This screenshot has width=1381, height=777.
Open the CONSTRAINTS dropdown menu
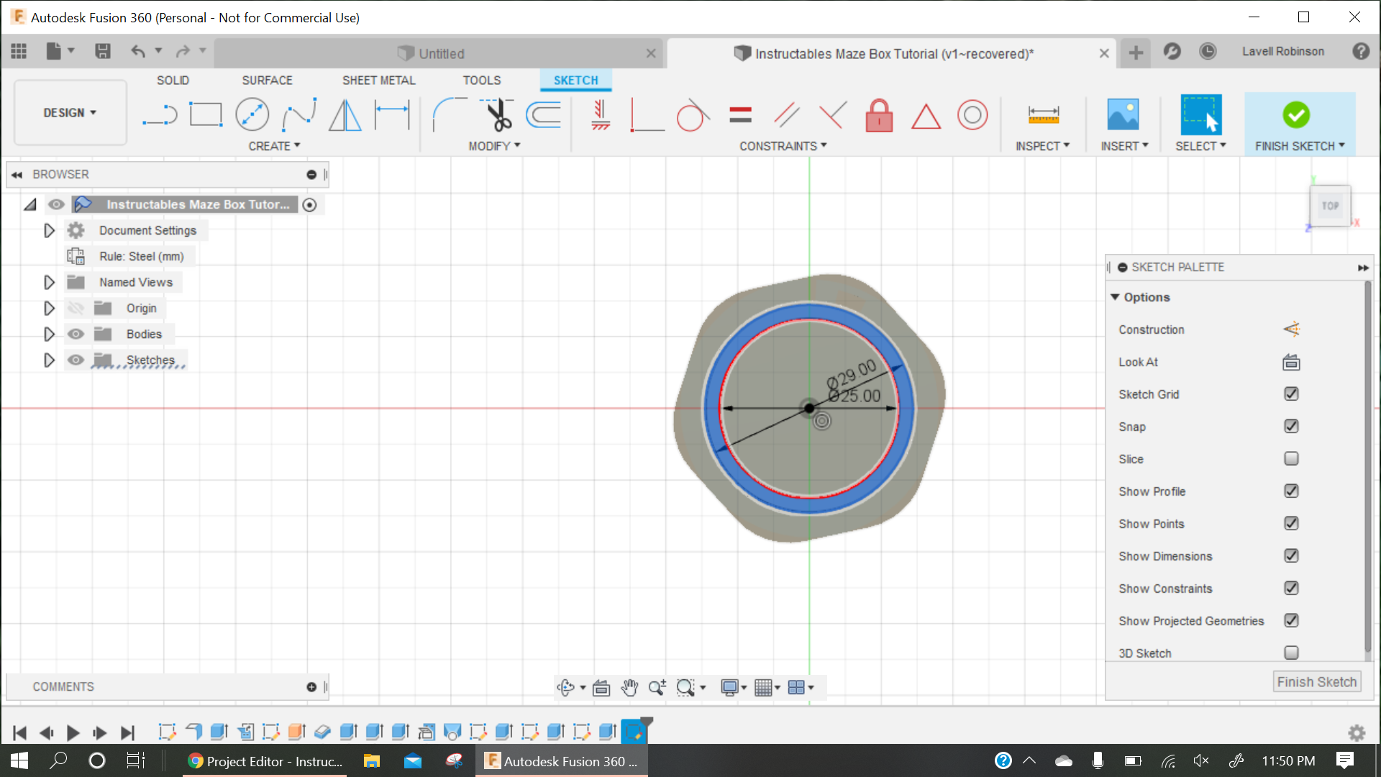tap(783, 146)
